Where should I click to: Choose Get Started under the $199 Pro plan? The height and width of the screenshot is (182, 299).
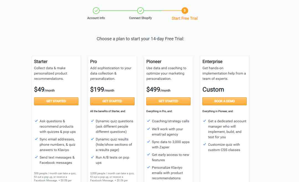coord(112,101)
